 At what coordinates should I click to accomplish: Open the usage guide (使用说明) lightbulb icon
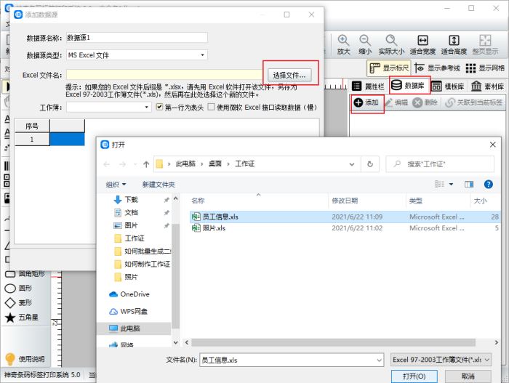point(10,359)
